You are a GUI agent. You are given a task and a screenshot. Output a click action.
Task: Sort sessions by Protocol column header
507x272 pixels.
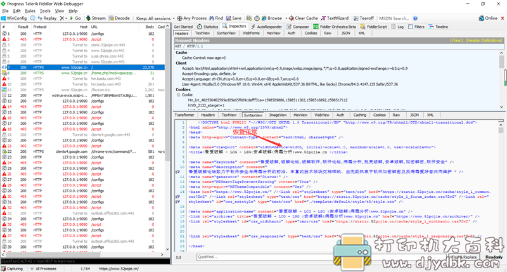pos(40,27)
